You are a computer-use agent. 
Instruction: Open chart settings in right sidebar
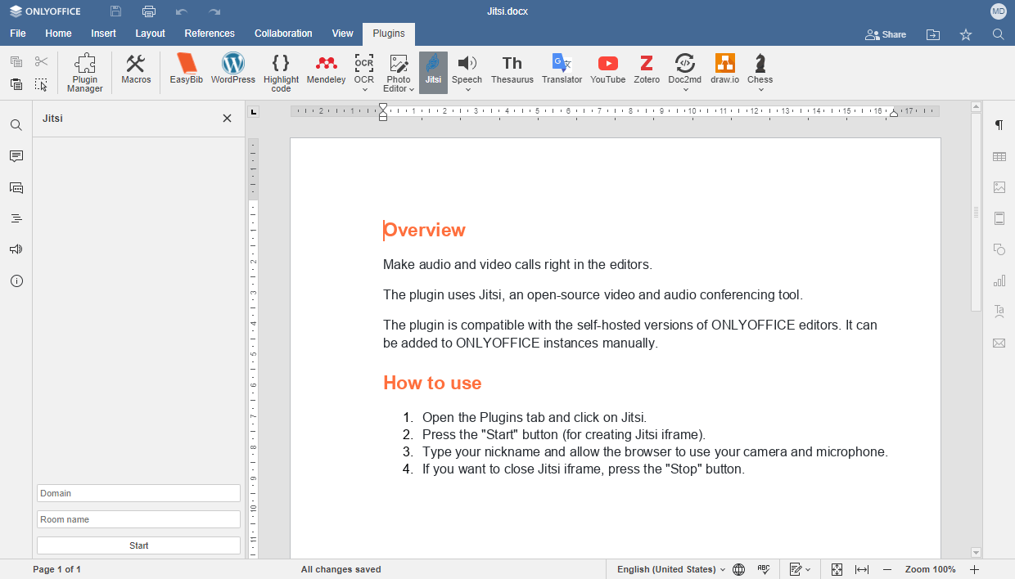(x=999, y=281)
